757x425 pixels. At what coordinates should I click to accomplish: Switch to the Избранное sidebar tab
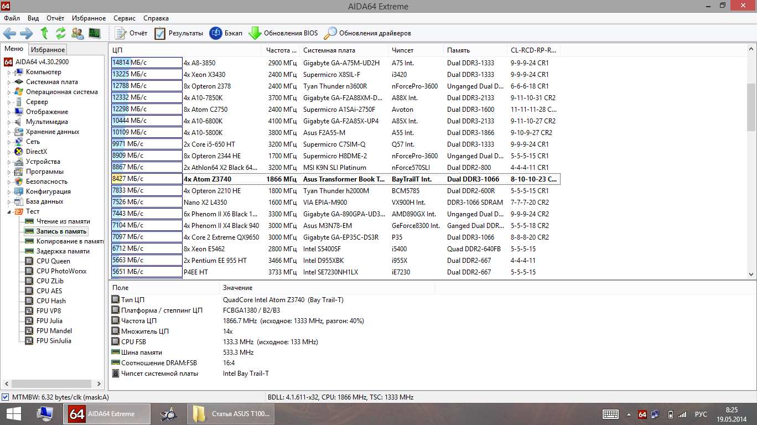click(x=48, y=50)
